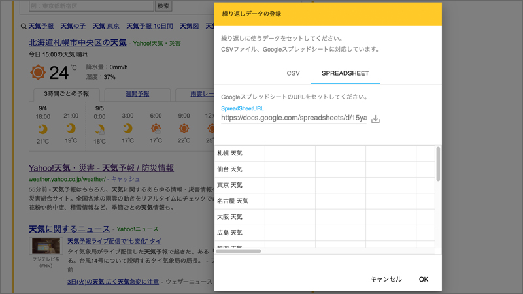Select the 東京 天気 cell
The image size is (523, 294).
pos(239,185)
